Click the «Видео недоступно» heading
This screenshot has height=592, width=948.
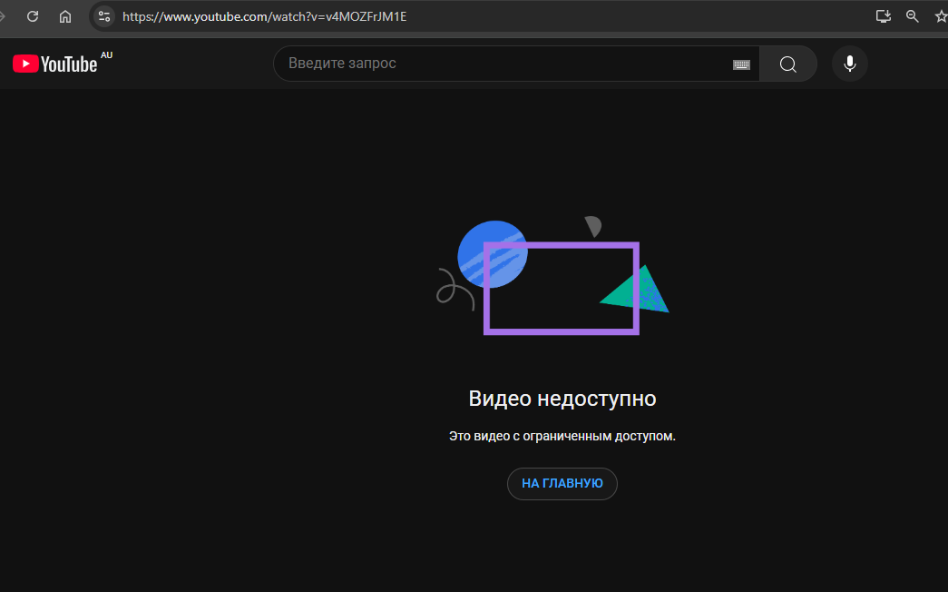click(562, 399)
